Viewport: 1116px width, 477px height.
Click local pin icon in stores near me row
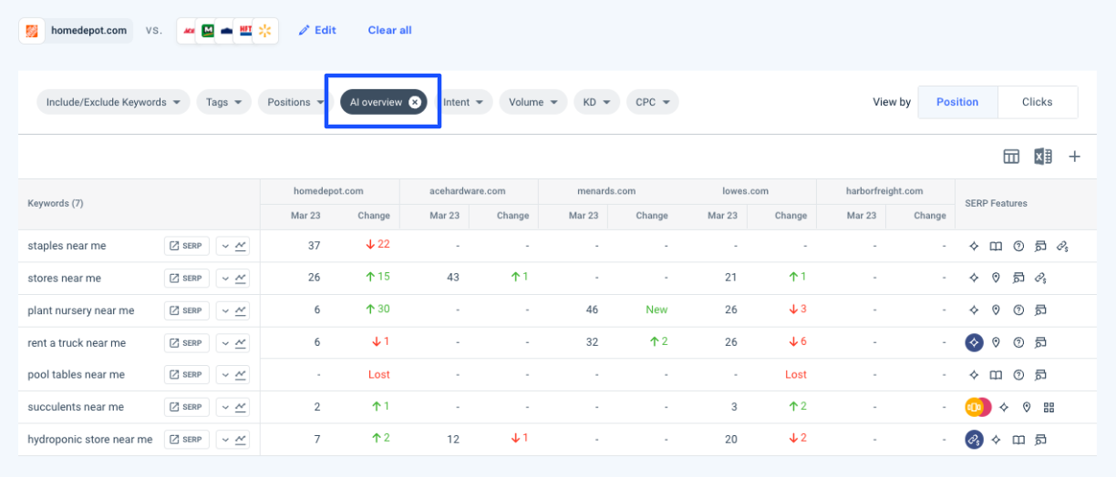point(996,279)
